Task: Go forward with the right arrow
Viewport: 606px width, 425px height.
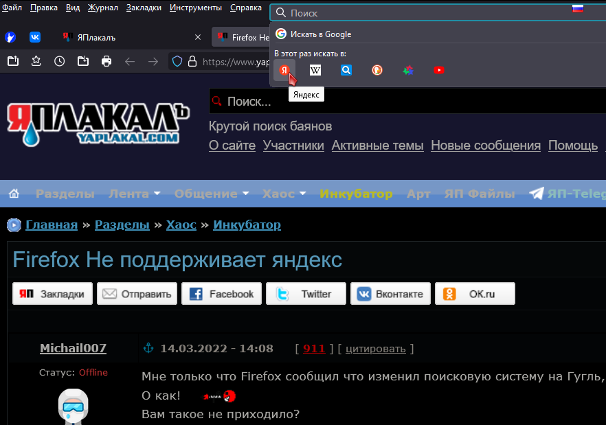Action: [x=153, y=61]
